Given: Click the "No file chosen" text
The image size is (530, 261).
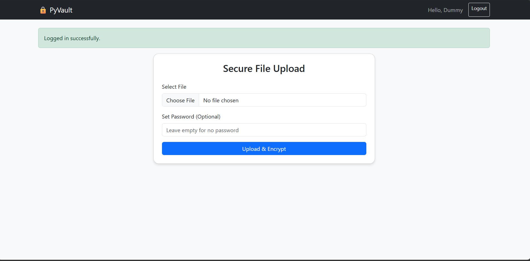Looking at the screenshot, I should click(221, 100).
